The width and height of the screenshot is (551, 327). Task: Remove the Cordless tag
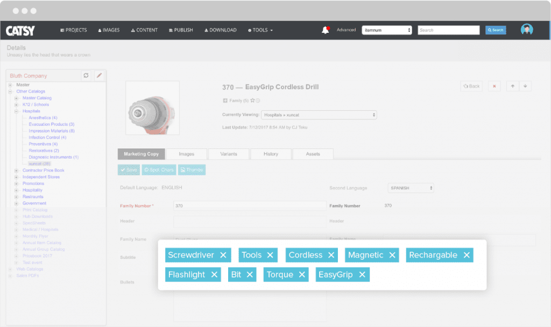331,255
